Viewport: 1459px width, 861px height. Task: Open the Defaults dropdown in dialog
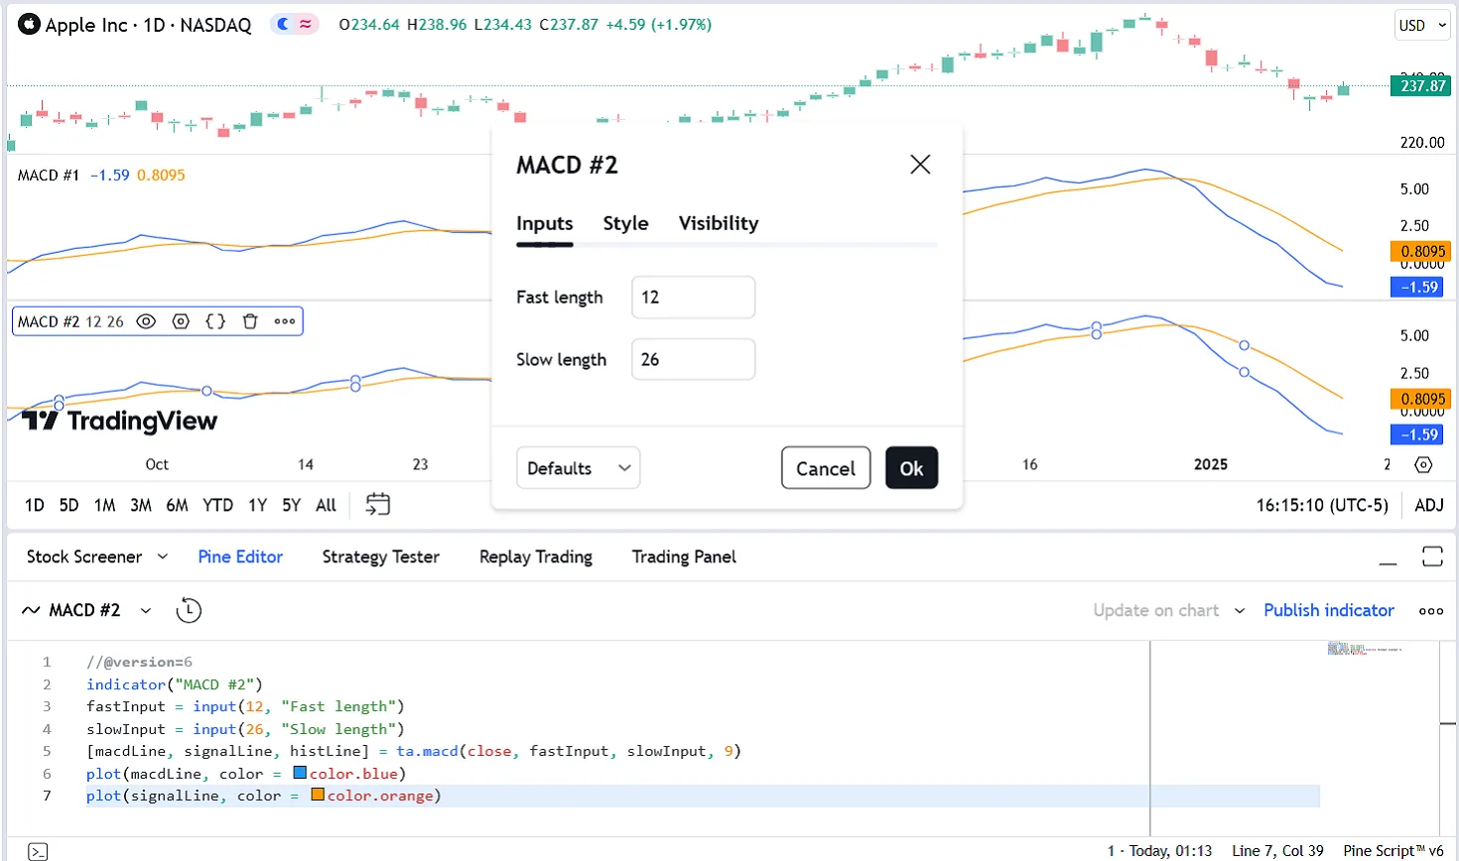click(x=578, y=468)
